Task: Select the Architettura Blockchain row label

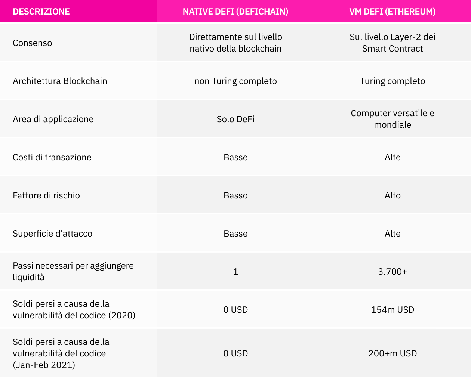Action: coord(60,81)
